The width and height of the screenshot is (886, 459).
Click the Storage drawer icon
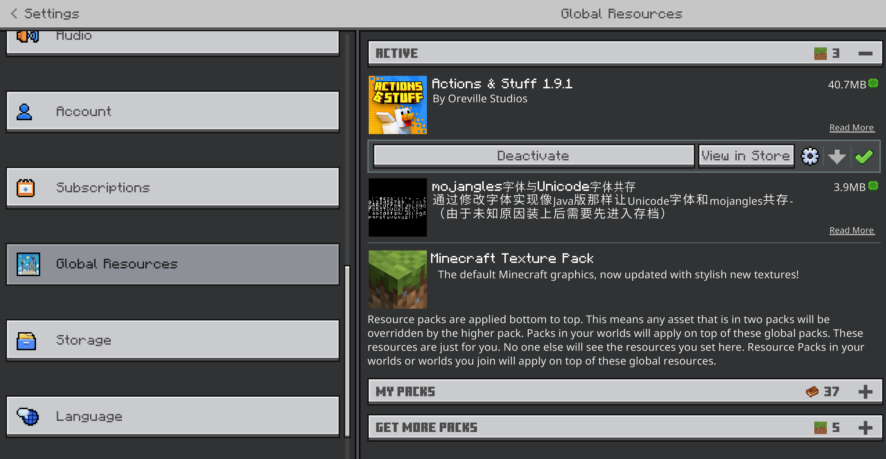(26, 341)
